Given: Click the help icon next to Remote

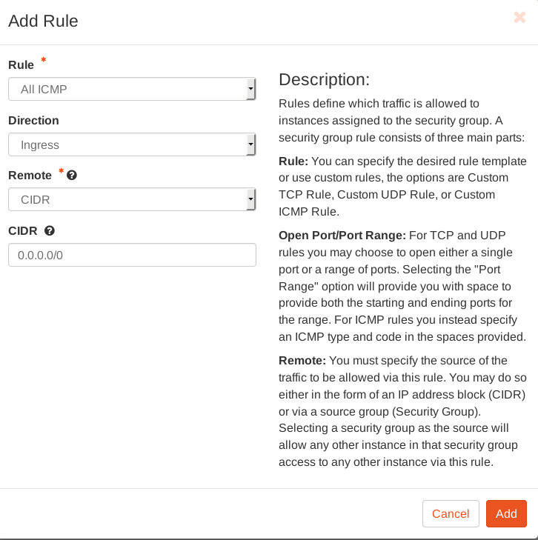Looking at the screenshot, I should (72, 176).
